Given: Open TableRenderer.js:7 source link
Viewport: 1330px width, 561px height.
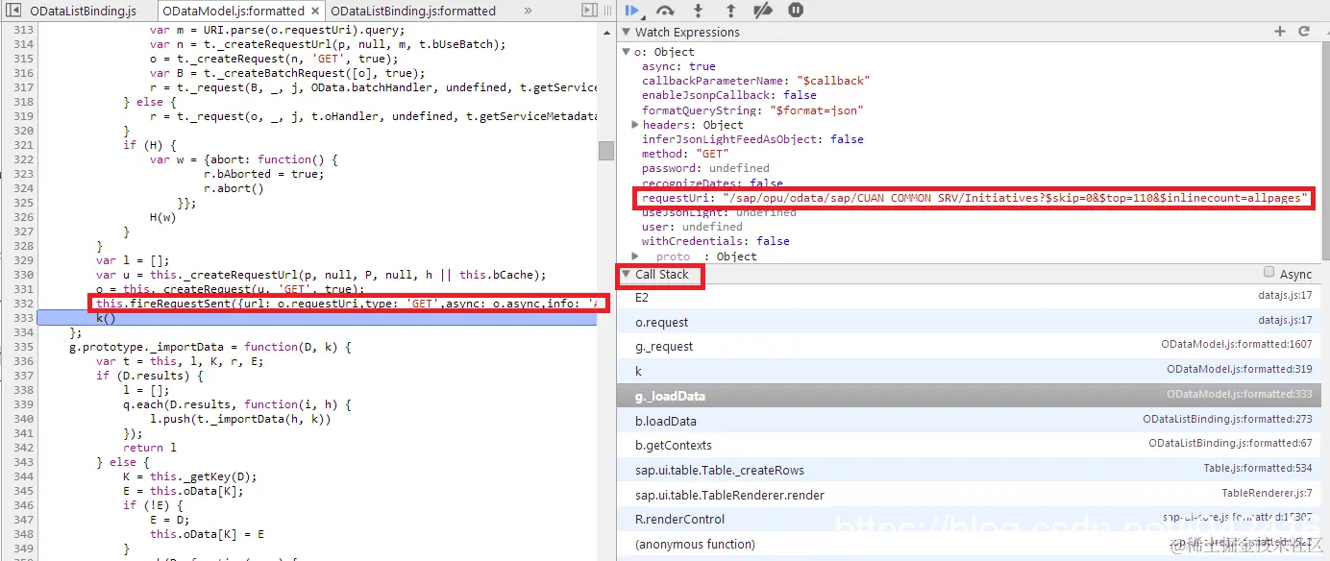Looking at the screenshot, I should (x=1267, y=493).
